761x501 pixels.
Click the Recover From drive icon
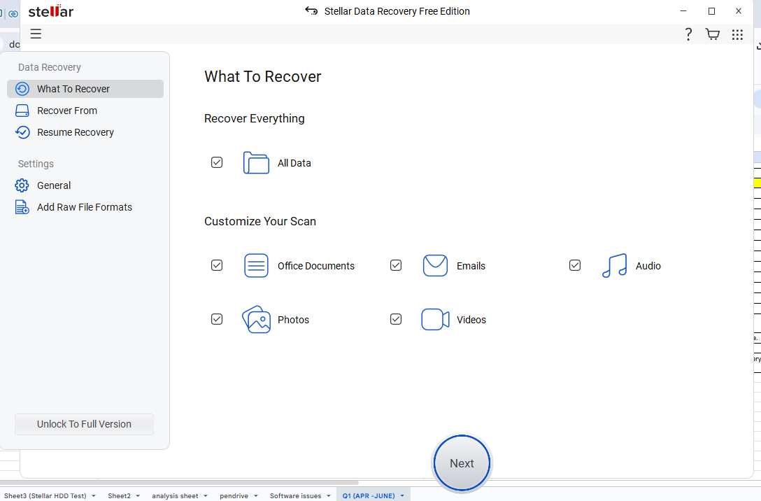pyautogui.click(x=22, y=111)
